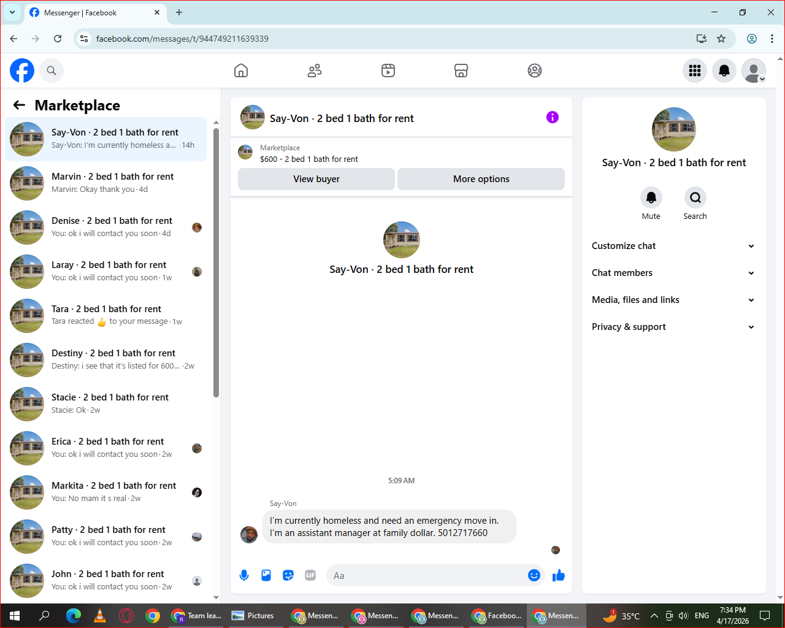Open Opera browser from taskbar
This screenshot has height=628, width=785.
pos(126,616)
